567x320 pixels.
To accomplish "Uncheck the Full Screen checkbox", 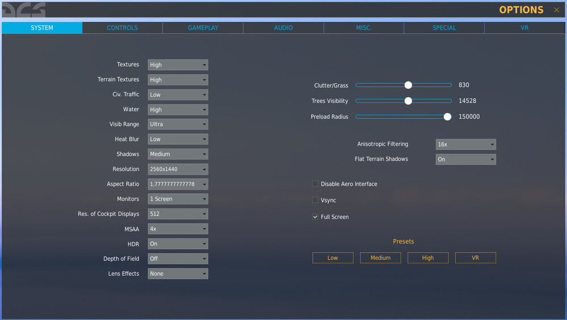I will [315, 217].
